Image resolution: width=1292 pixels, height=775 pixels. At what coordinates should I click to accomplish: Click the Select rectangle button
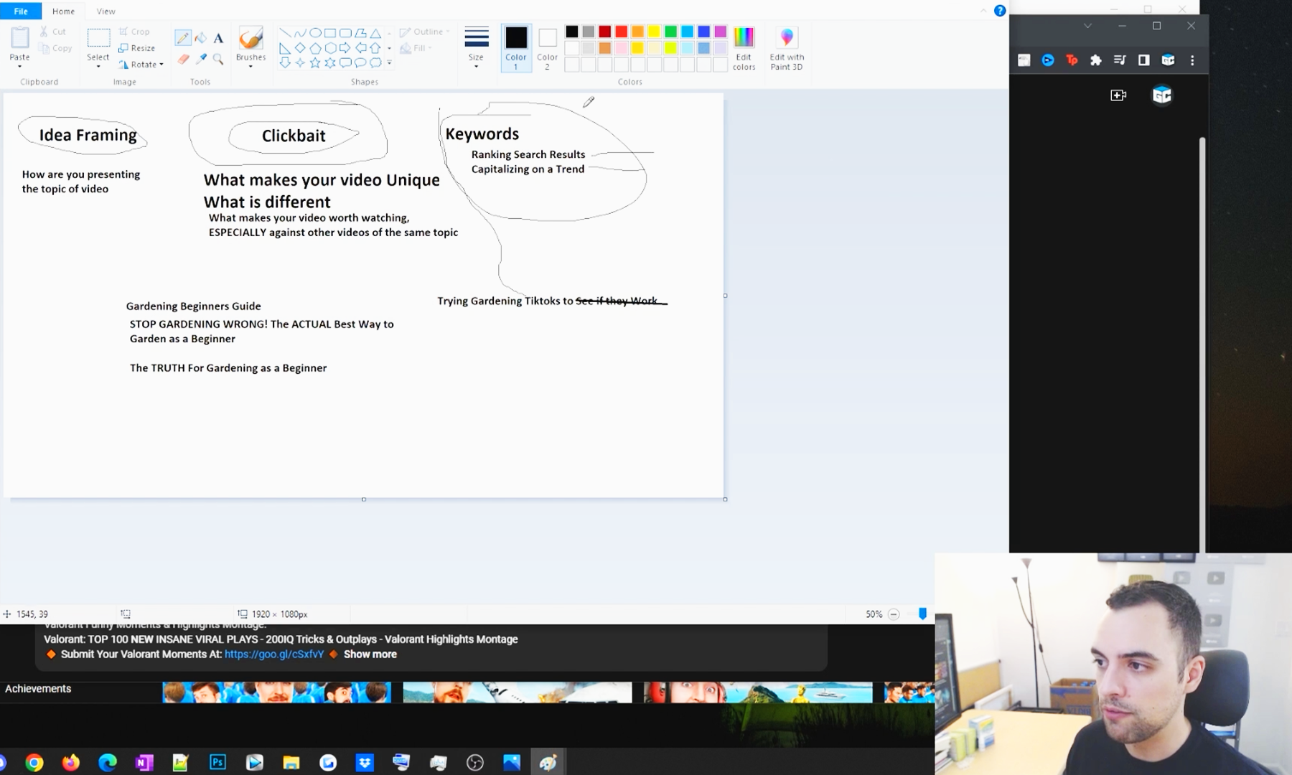click(x=98, y=38)
